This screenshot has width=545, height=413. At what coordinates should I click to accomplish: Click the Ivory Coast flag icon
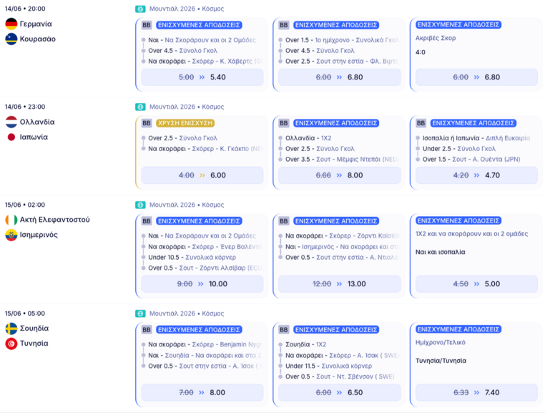click(x=11, y=220)
